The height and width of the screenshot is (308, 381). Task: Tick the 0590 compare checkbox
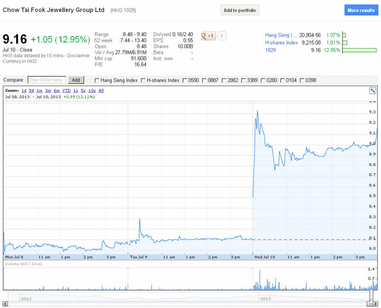point(185,80)
